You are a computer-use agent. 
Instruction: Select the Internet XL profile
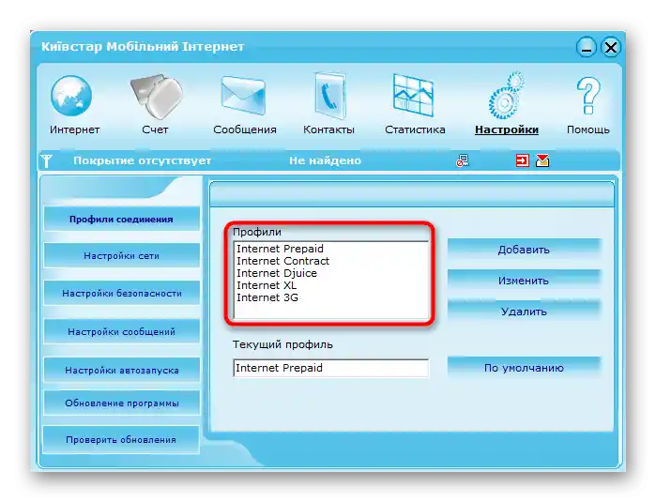331,285
